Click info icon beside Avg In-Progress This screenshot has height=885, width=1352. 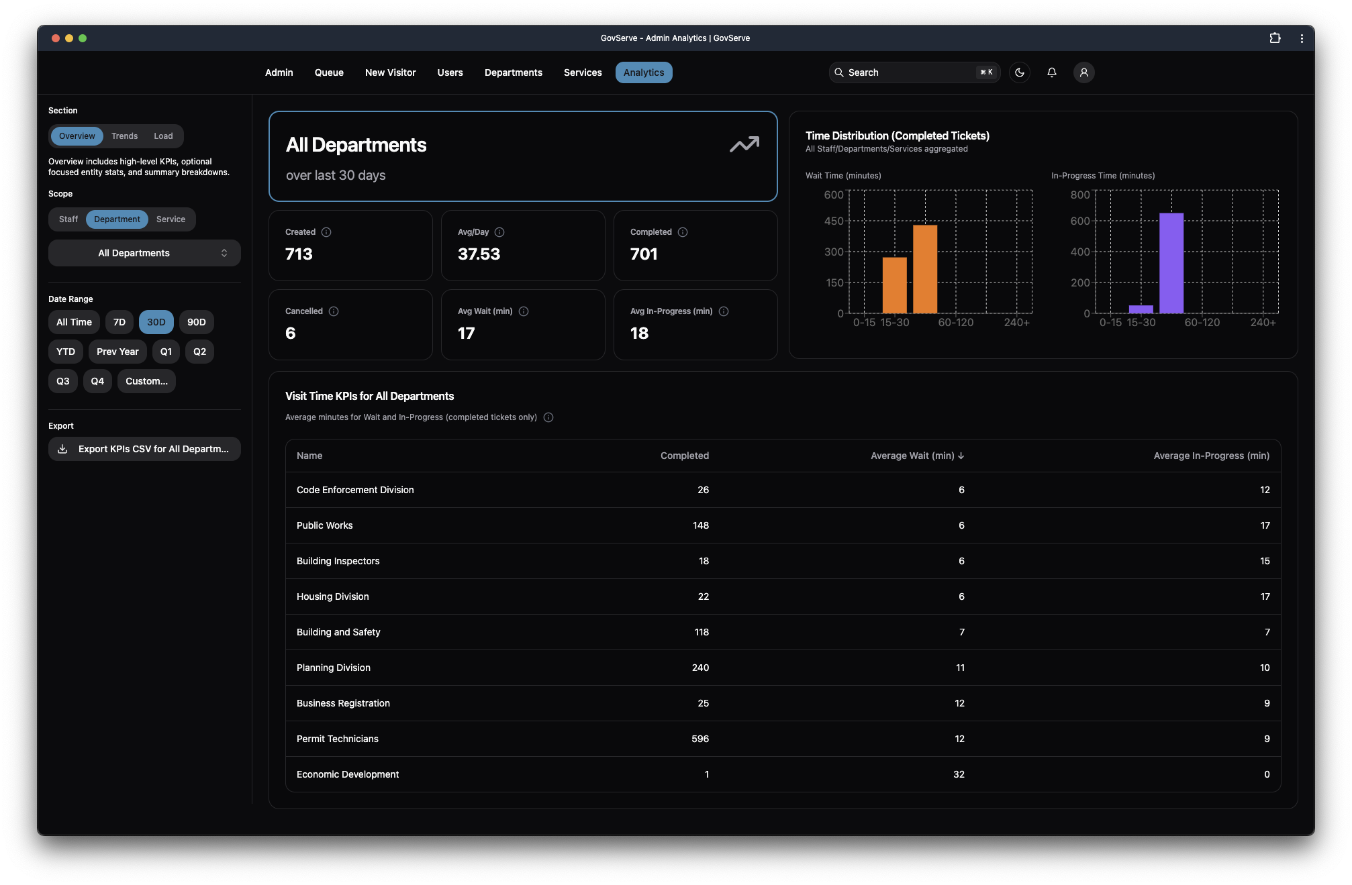tap(724, 311)
